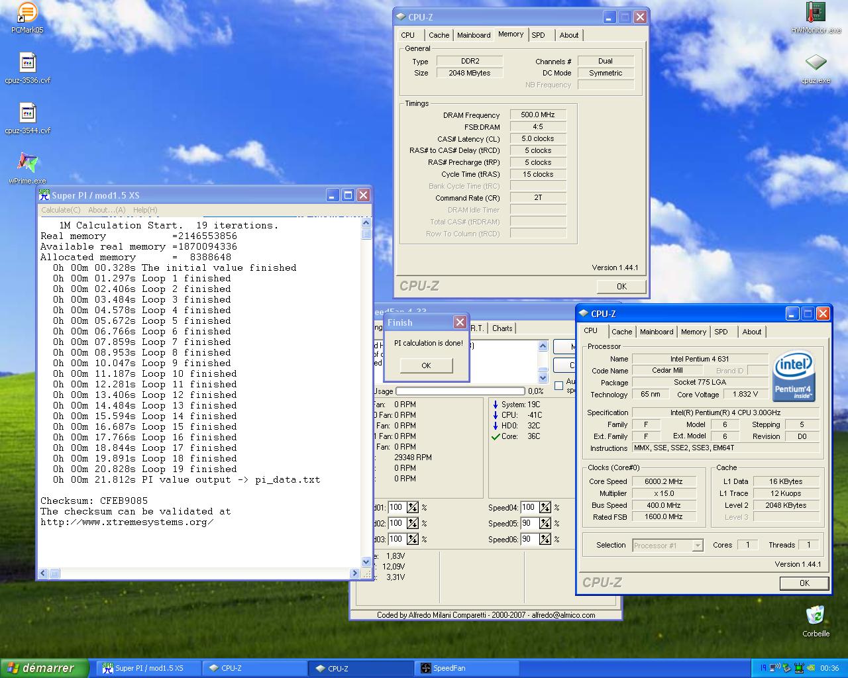Switch to the SpeedFan taskbar button
848x678 pixels.
(x=468, y=668)
